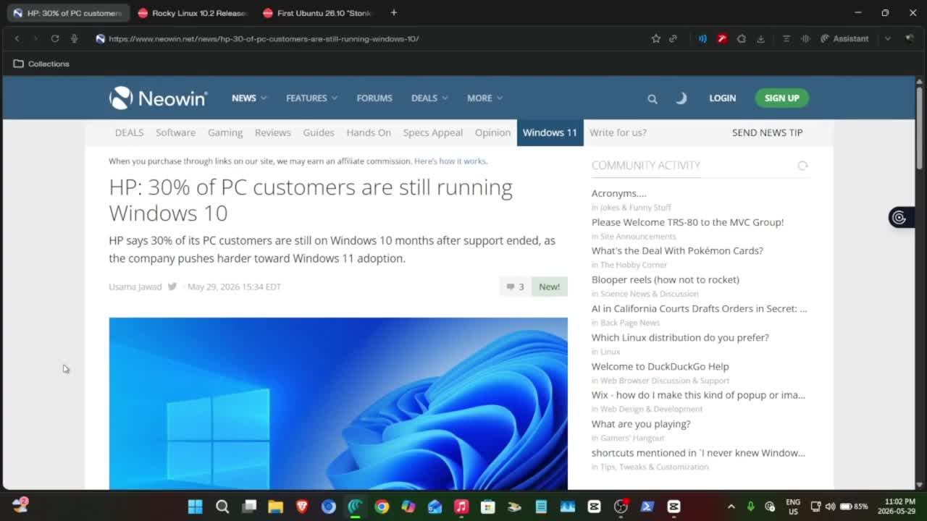Screen dimensions: 927x521
Task: Click the New! badge button
Action: pos(549,287)
